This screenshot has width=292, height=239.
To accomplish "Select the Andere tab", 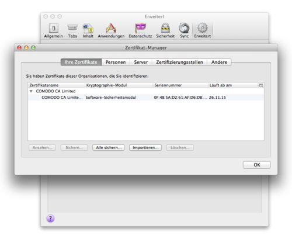I will point(219,62).
